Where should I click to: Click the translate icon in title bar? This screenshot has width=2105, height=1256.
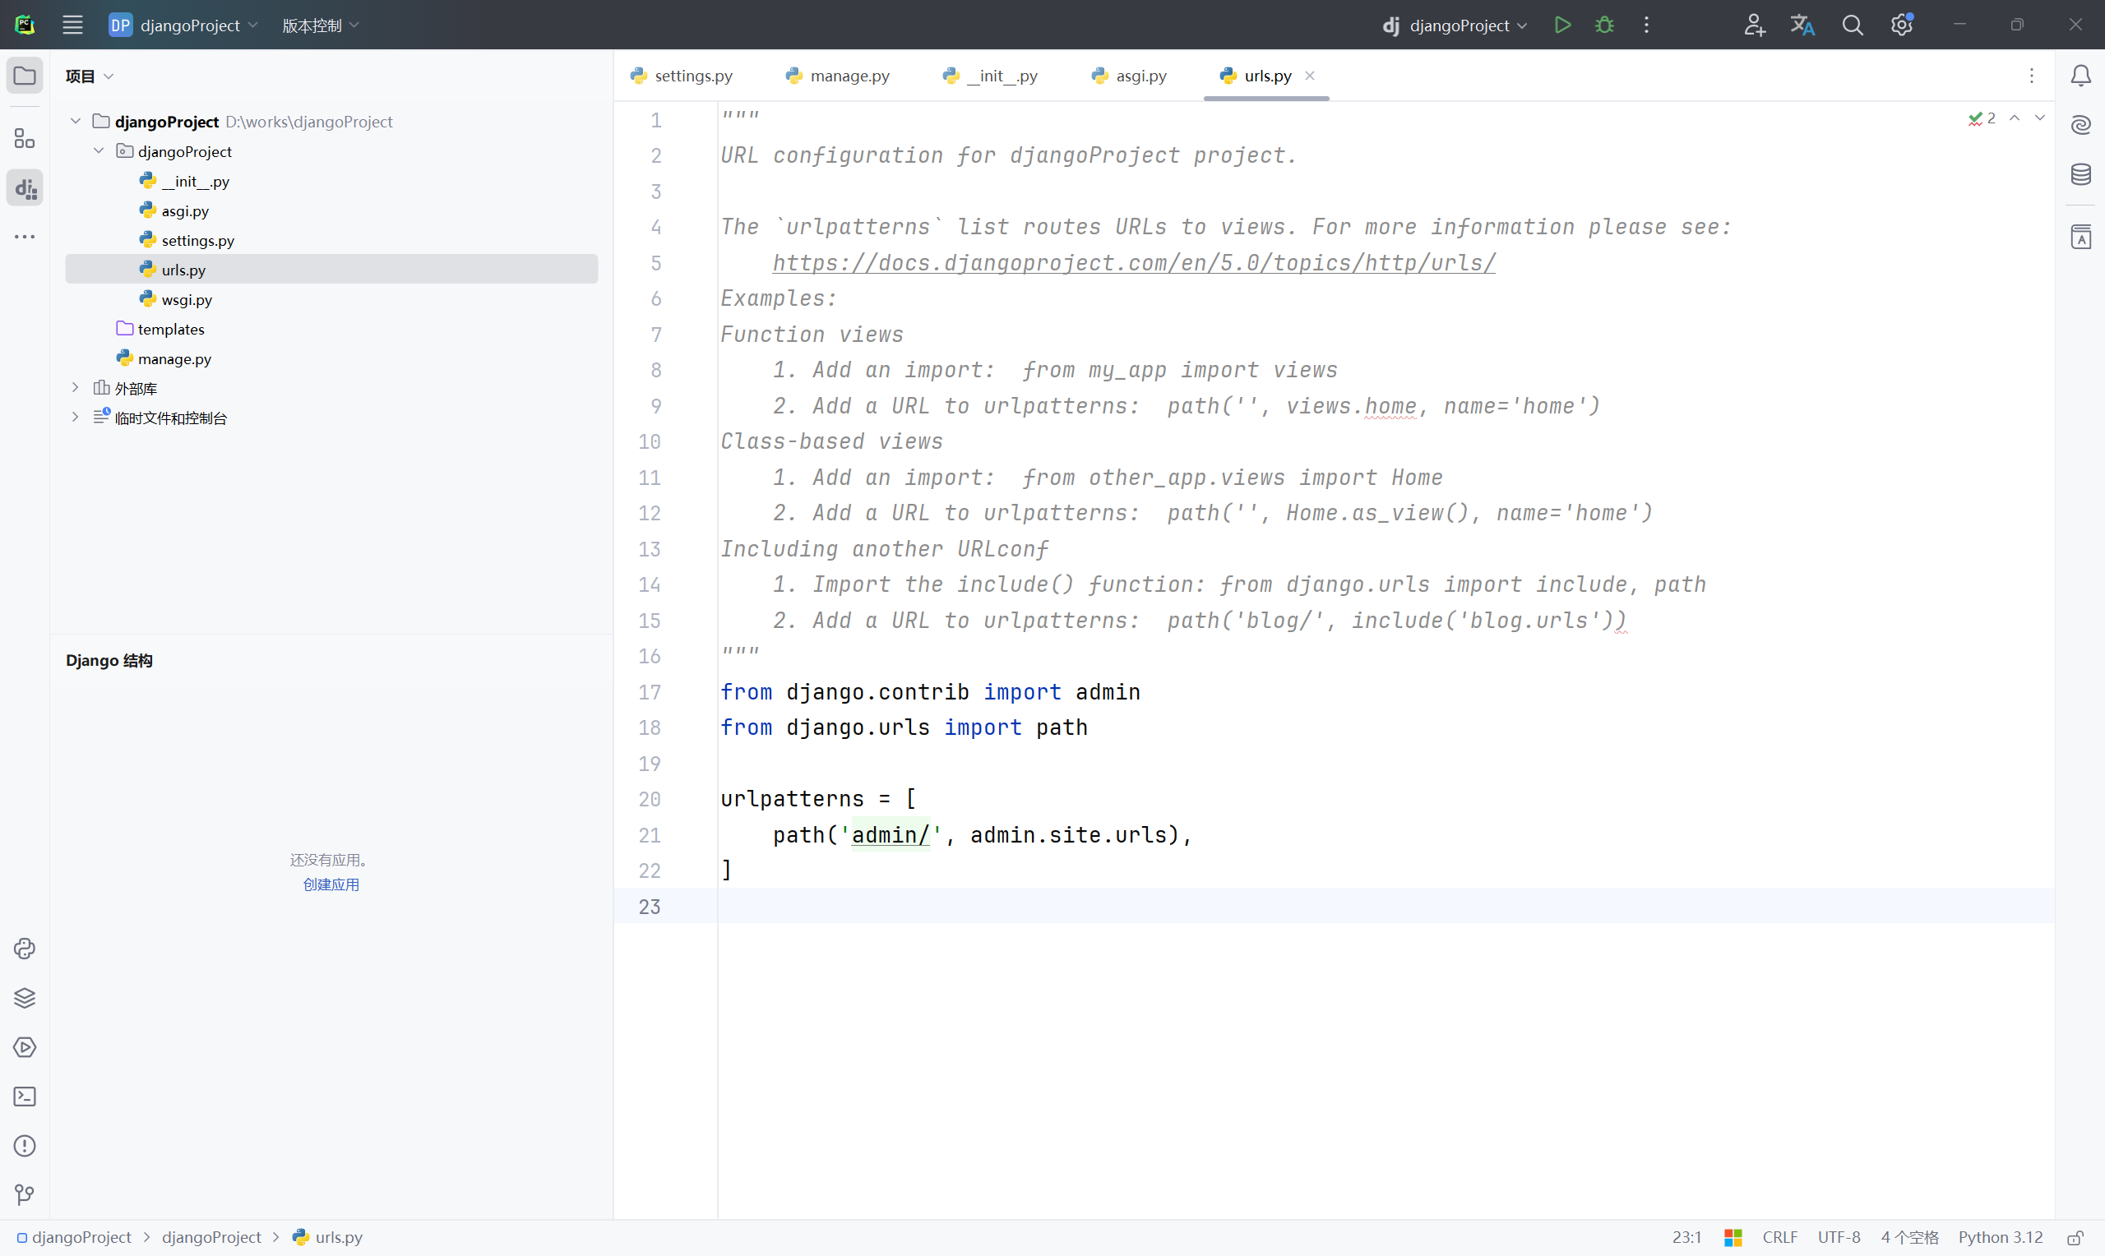(1803, 25)
